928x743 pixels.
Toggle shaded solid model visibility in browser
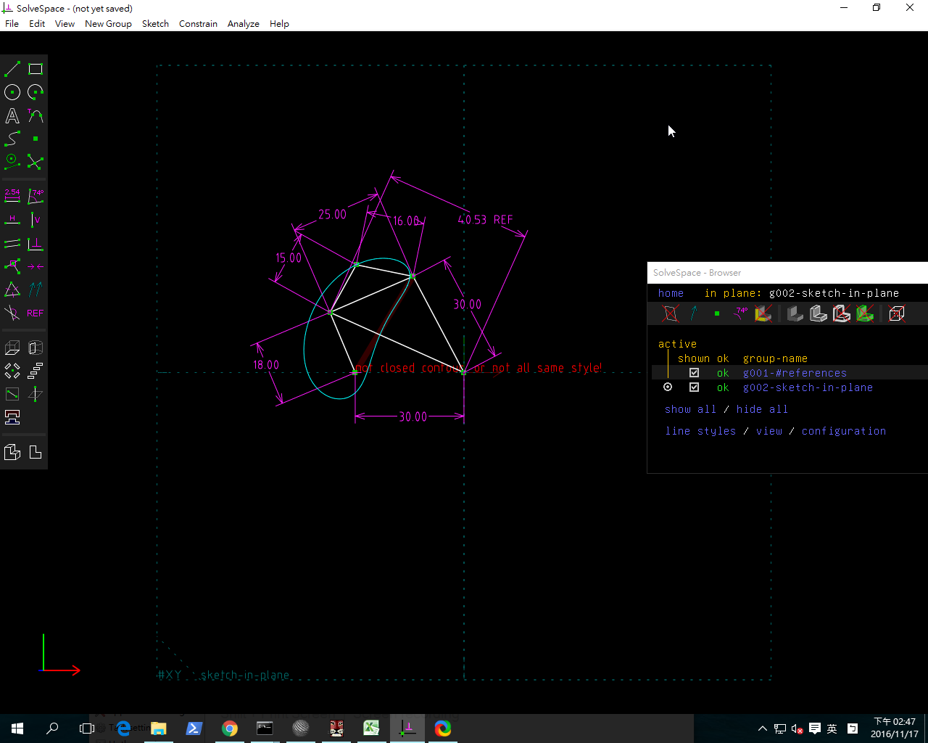(x=795, y=313)
